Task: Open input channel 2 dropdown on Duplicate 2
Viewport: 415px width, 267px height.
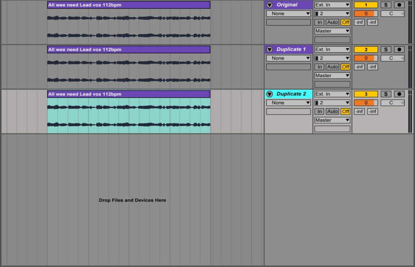Action: point(332,103)
